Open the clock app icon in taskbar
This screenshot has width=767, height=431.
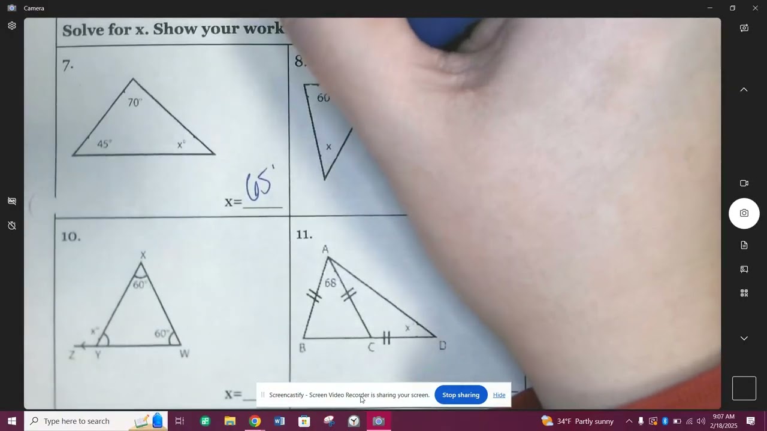coord(354,421)
